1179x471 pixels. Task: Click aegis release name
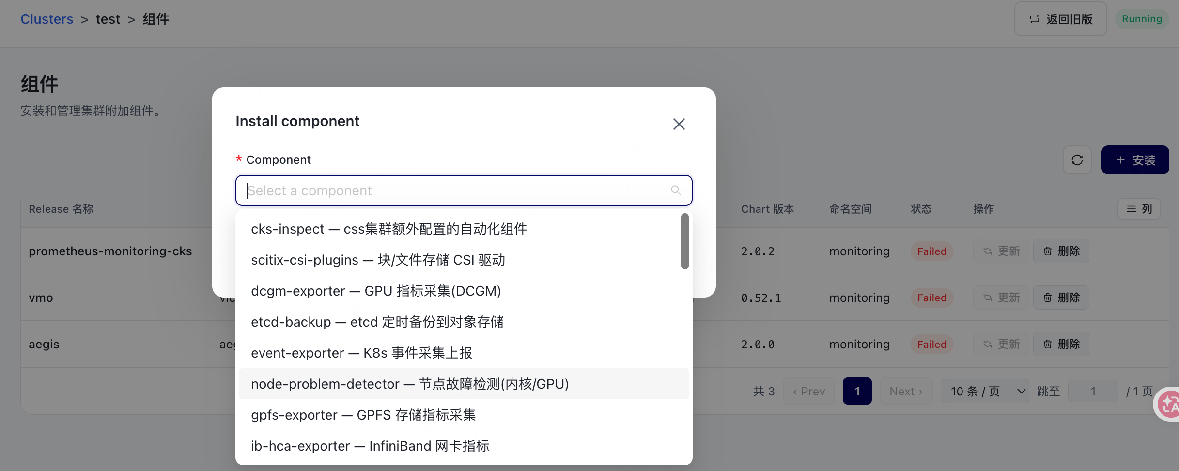[44, 344]
